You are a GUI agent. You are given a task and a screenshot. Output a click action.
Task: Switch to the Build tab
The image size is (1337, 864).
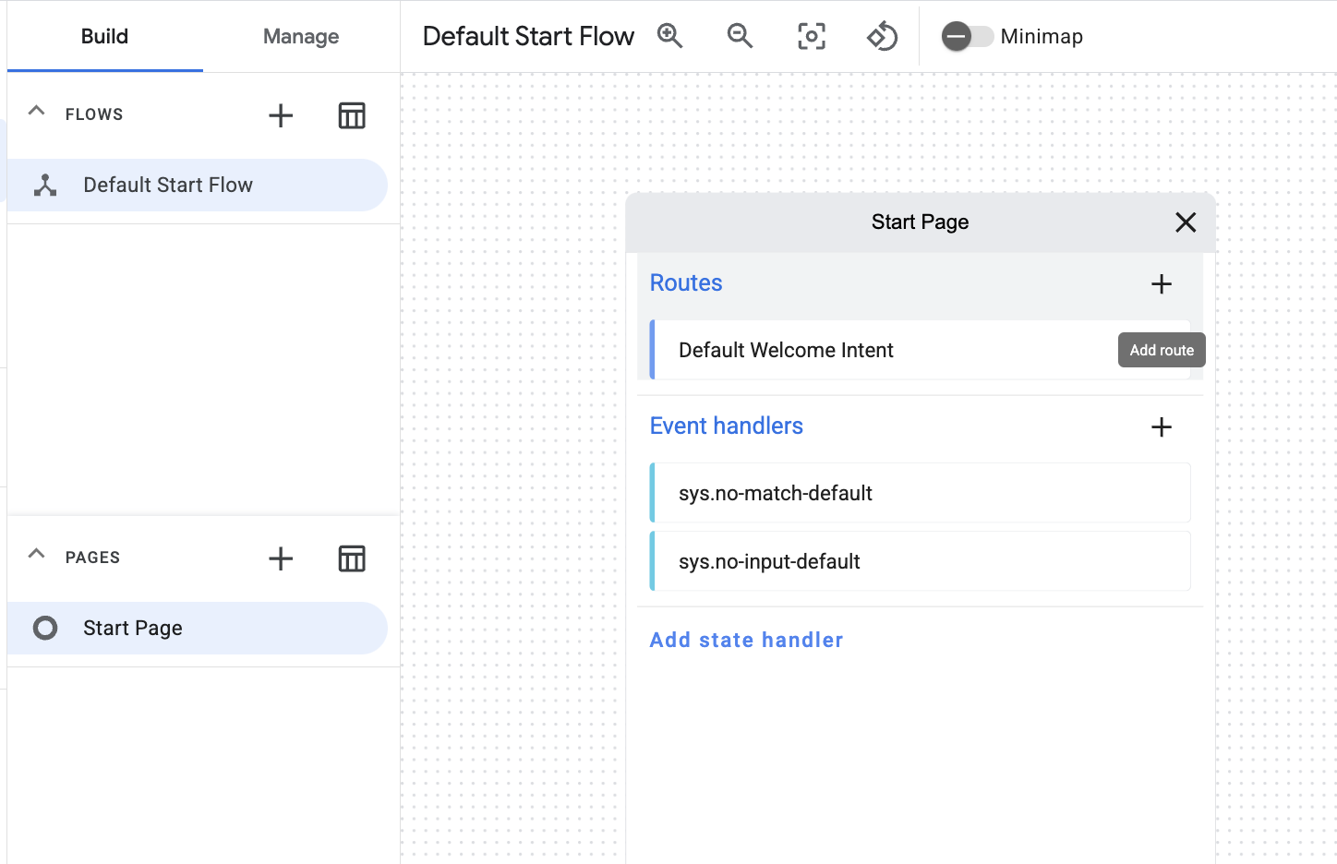click(104, 37)
